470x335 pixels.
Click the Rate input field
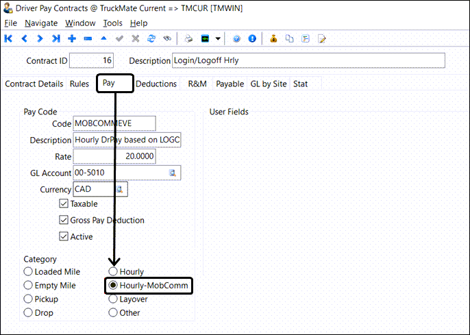(114, 156)
